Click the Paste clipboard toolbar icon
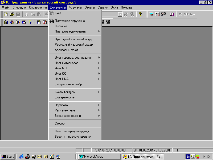The height and width of the screenshot is (160, 213). click(39, 14)
